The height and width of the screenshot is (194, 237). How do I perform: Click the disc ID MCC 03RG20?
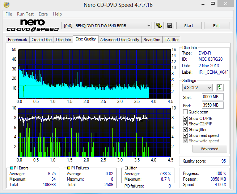pyautogui.click(x=211, y=59)
